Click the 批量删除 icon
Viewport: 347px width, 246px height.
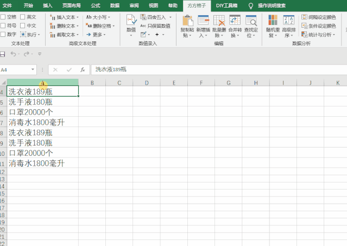click(x=219, y=20)
